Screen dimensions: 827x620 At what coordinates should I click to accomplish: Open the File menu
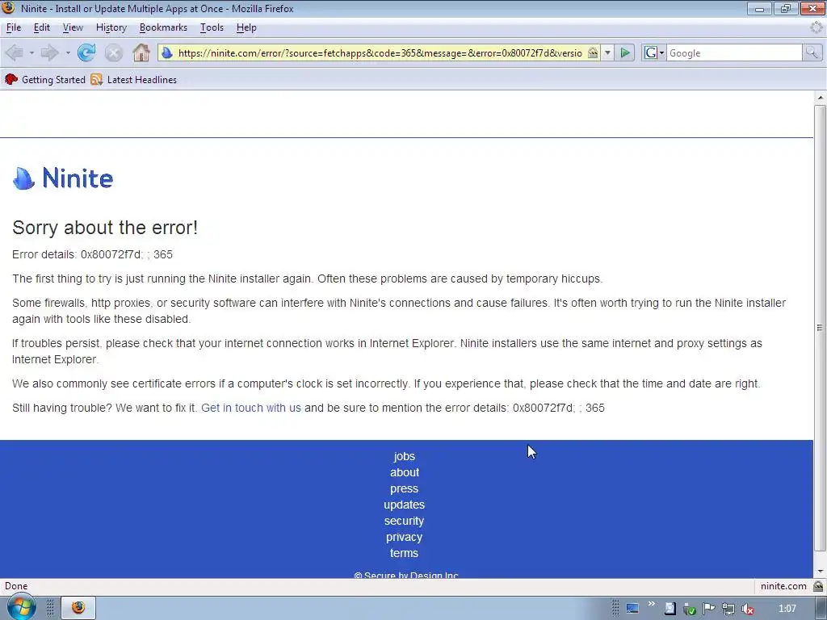pos(14,27)
